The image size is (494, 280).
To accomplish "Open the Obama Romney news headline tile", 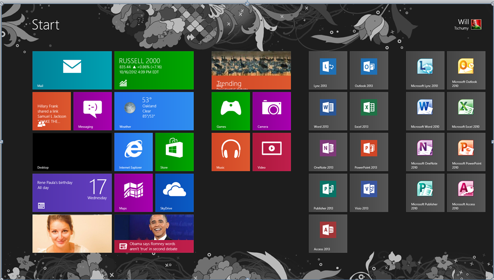I will coord(154,233).
